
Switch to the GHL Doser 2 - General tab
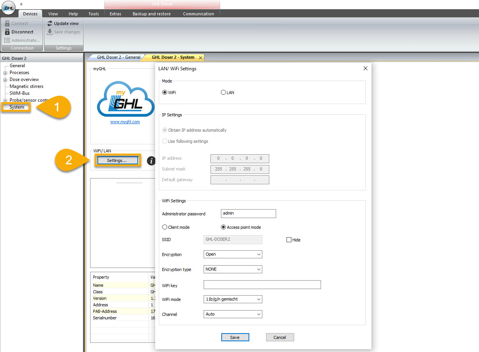click(120, 57)
